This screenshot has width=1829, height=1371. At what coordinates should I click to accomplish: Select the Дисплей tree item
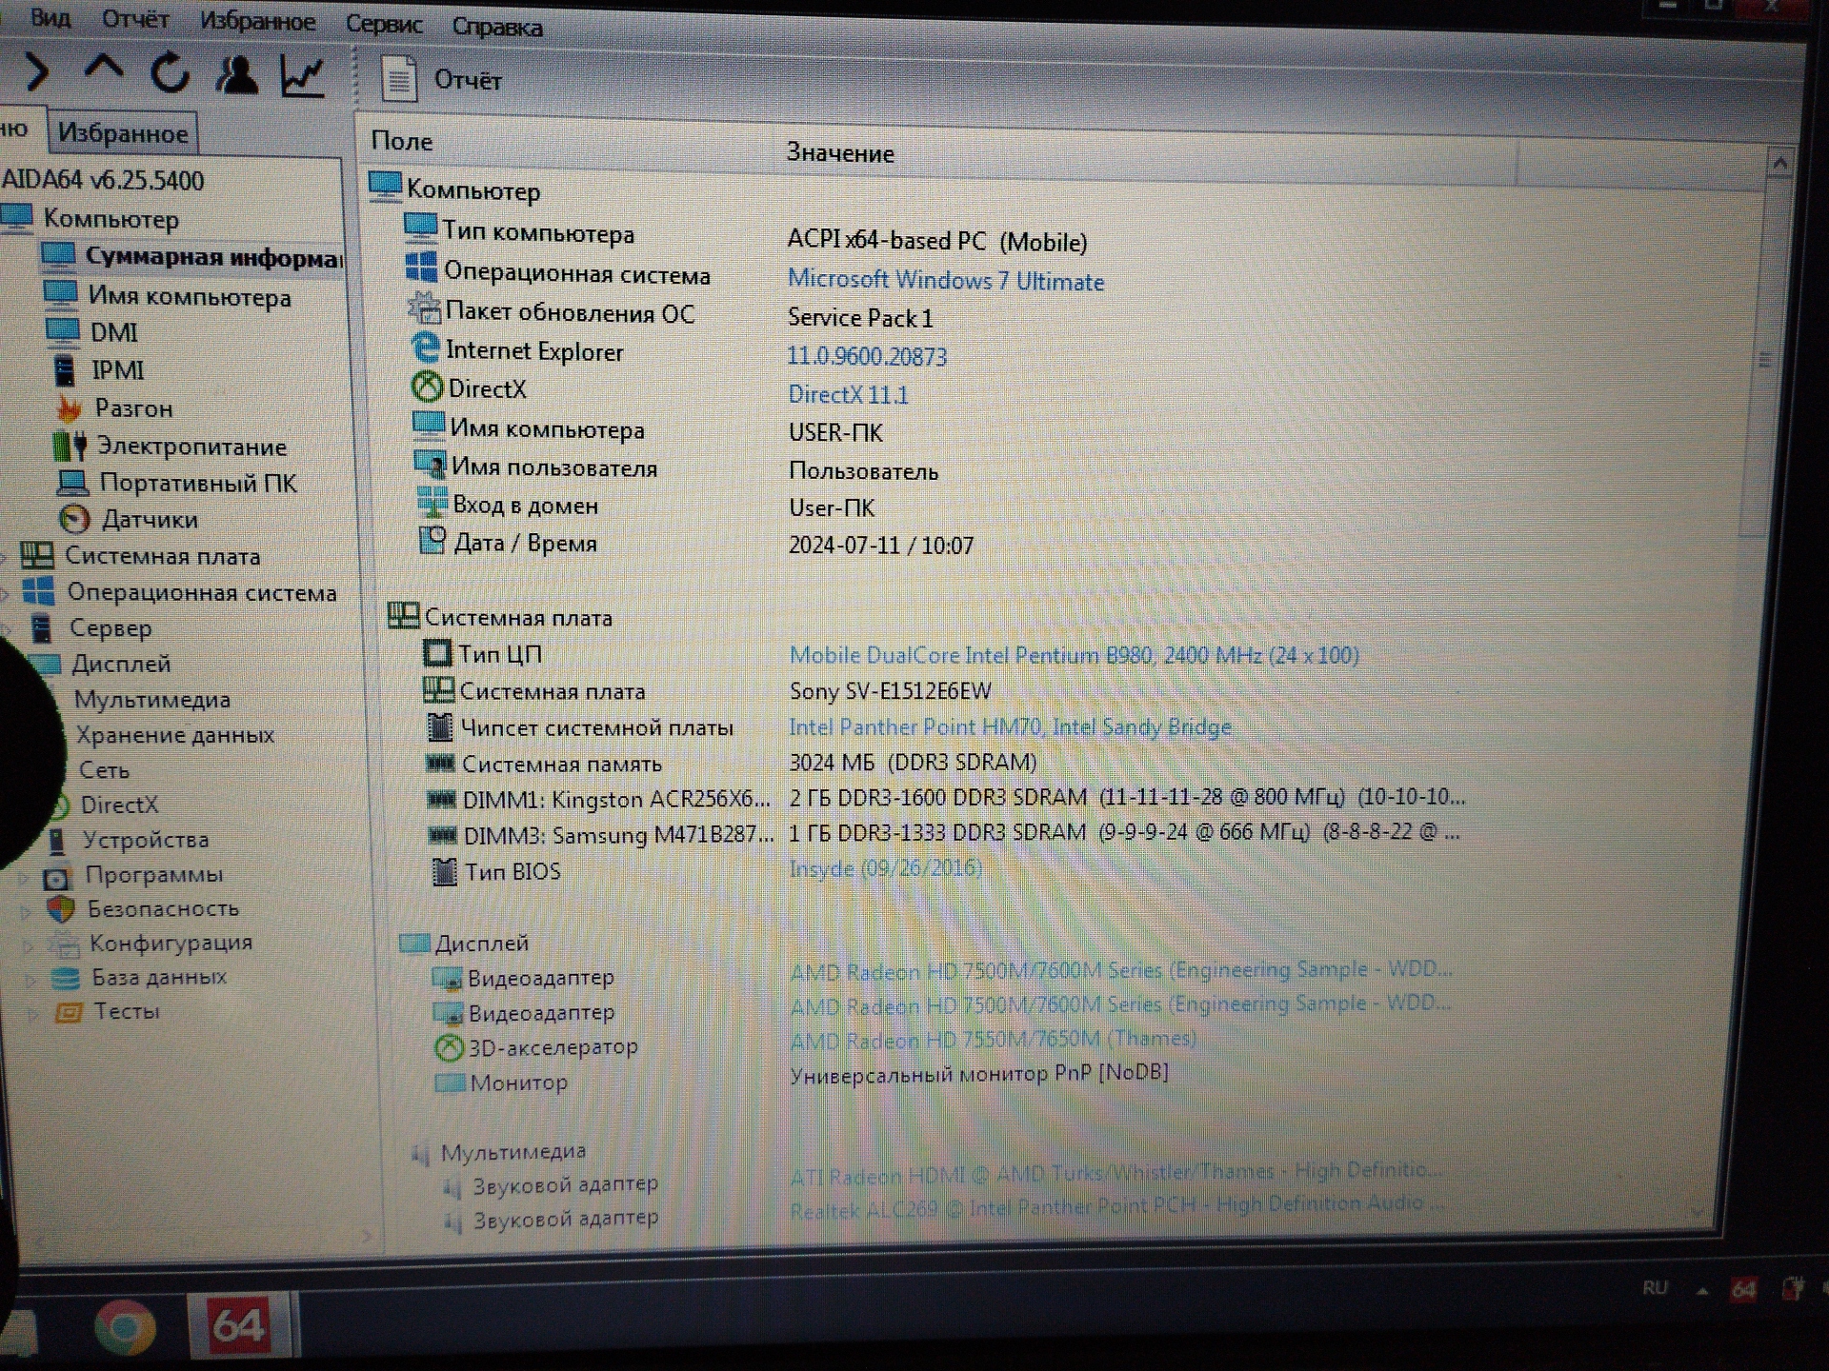[x=121, y=664]
